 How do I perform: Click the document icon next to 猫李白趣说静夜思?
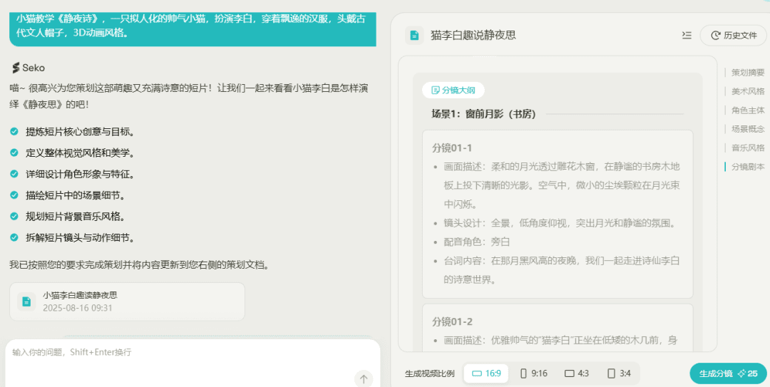(x=414, y=35)
